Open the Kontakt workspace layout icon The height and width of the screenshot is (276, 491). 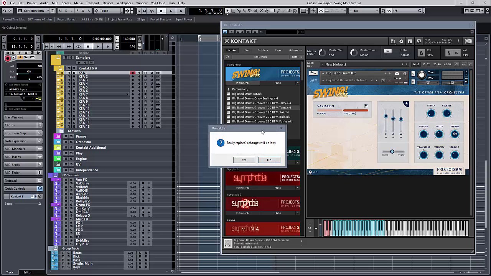click(x=410, y=41)
